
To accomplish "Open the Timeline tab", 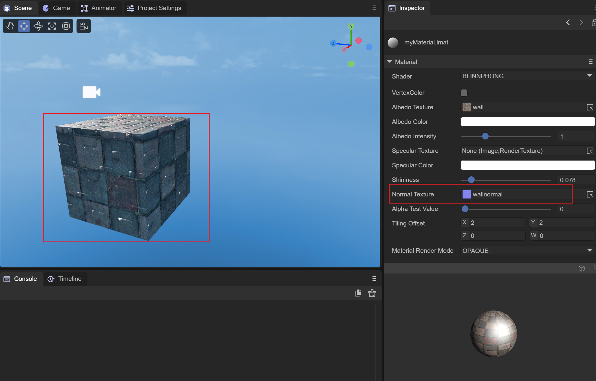I will (65, 279).
